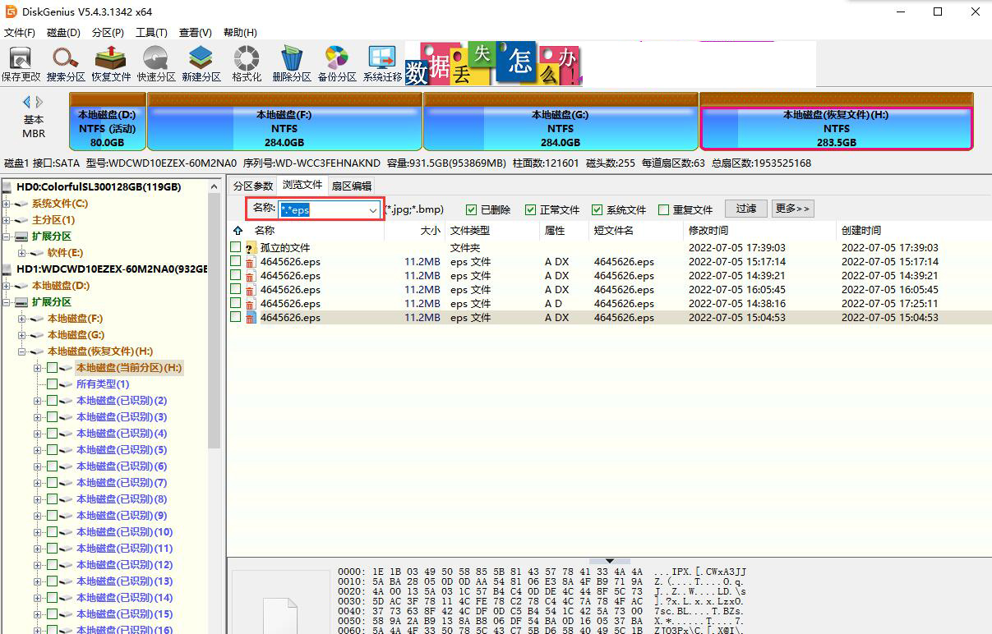Collapse 本地磁盘(恢复文件)(H:) tree node

point(22,351)
